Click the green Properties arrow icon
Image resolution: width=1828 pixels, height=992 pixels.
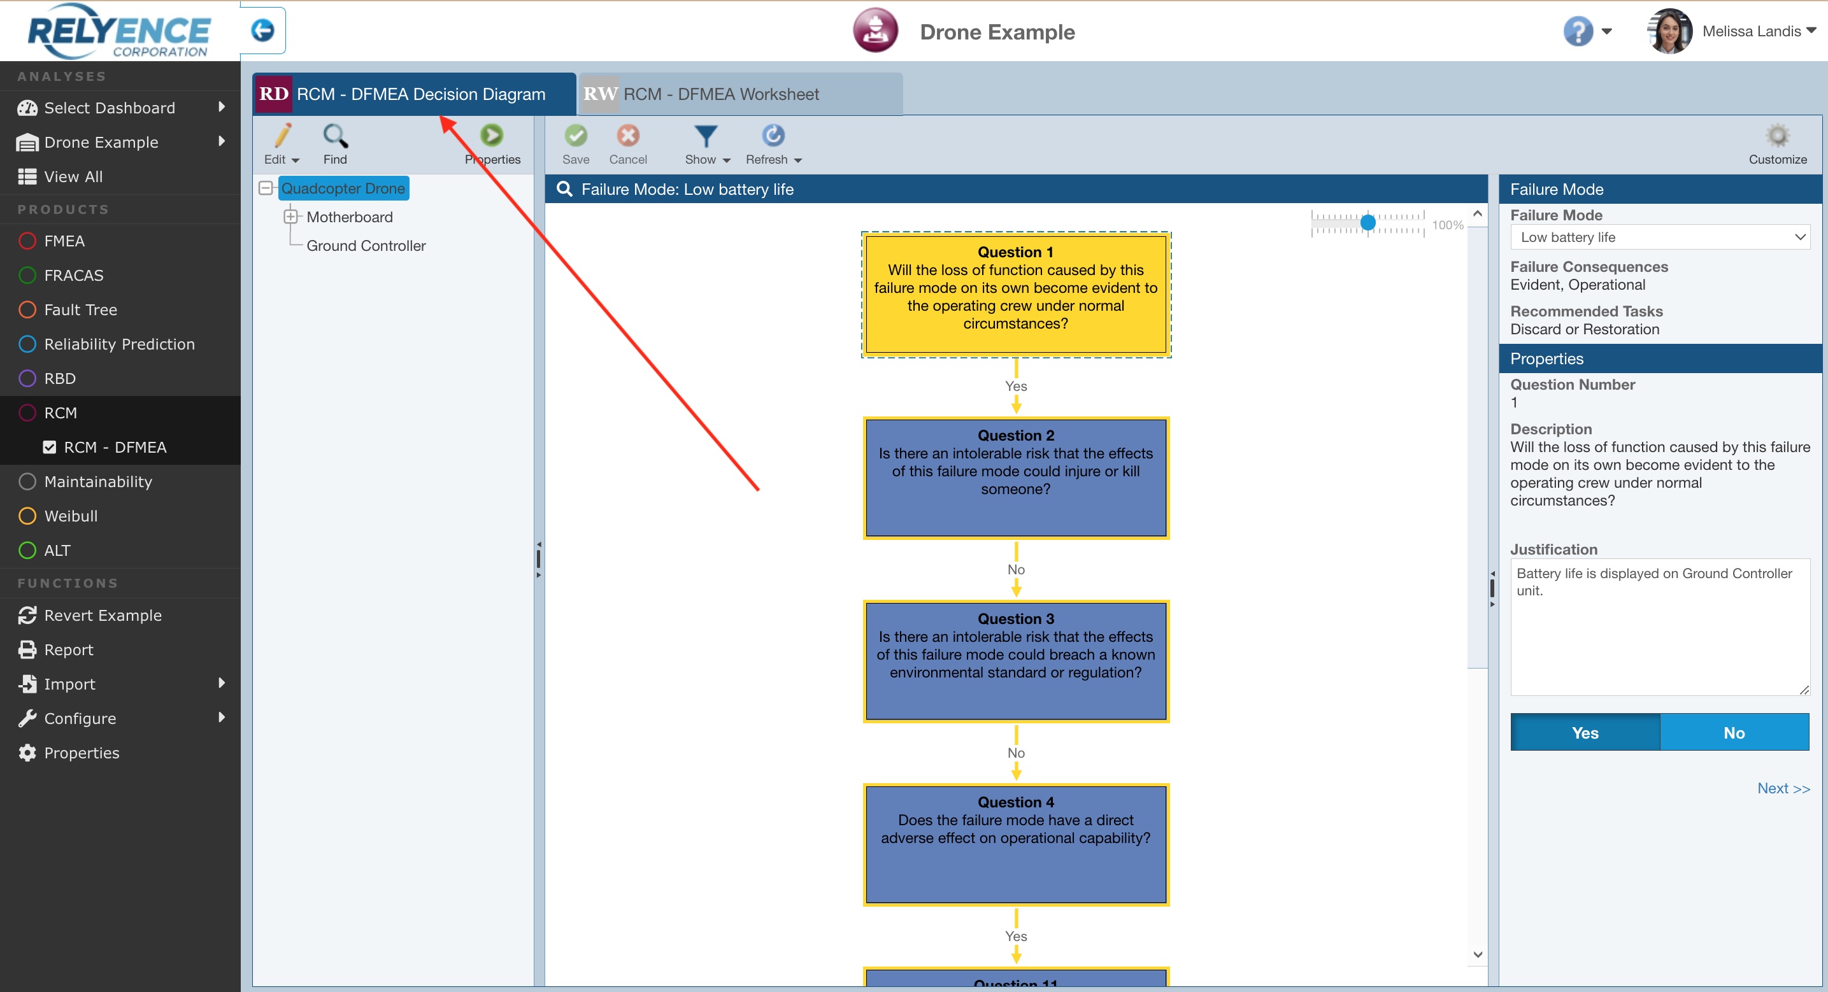point(491,136)
